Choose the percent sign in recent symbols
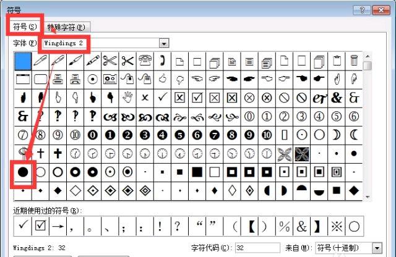The image size is (396, 257). (285, 226)
